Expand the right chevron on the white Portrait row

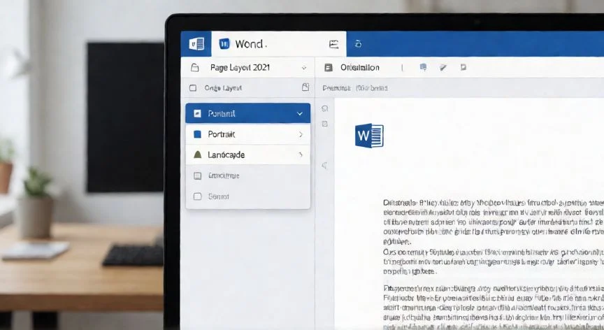pyautogui.click(x=301, y=134)
